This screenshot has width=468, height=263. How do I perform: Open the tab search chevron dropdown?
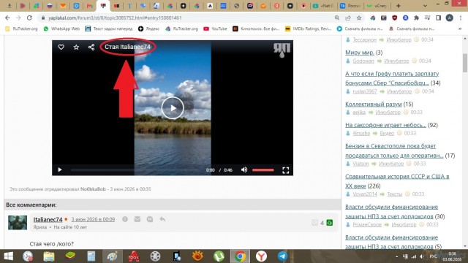[x=425, y=6]
